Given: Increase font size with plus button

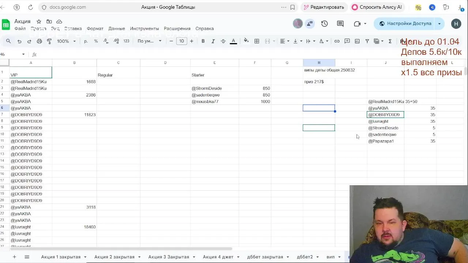Looking at the screenshot, I should tap(192, 41).
